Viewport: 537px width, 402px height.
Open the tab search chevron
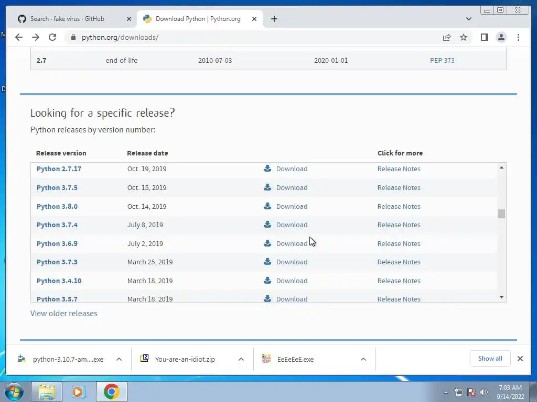[x=468, y=19]
